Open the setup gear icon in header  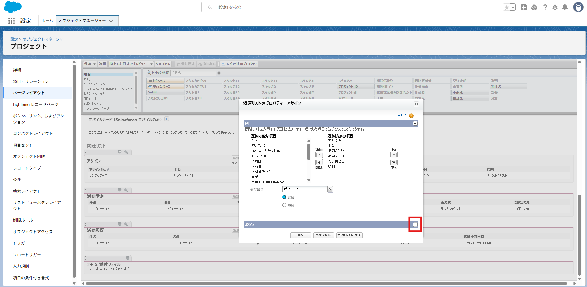point(555,7)
